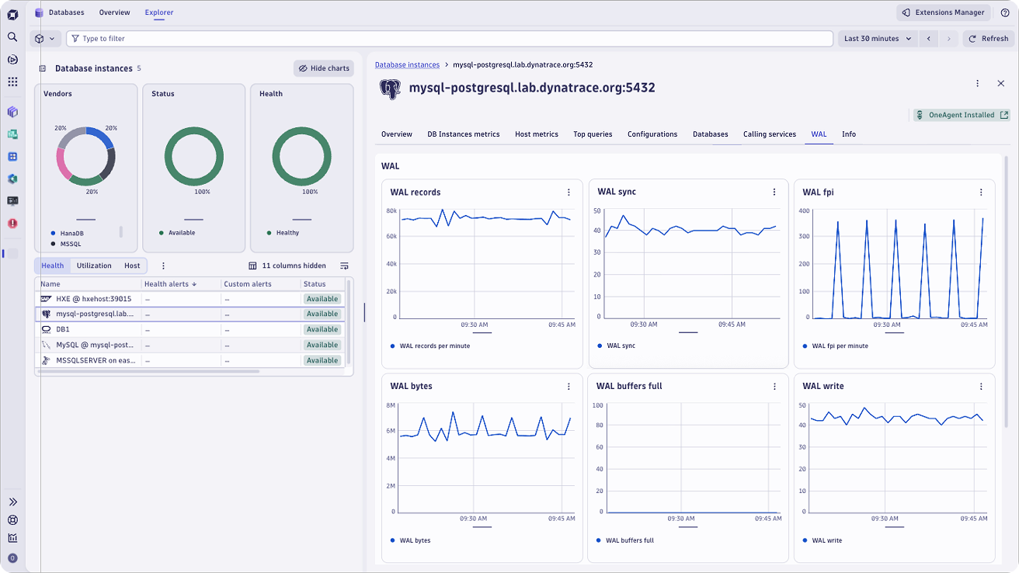Screen dimensions: 1019x573
Task: Open WAL fpi chart three-dot menu
Action: [981, 193]
